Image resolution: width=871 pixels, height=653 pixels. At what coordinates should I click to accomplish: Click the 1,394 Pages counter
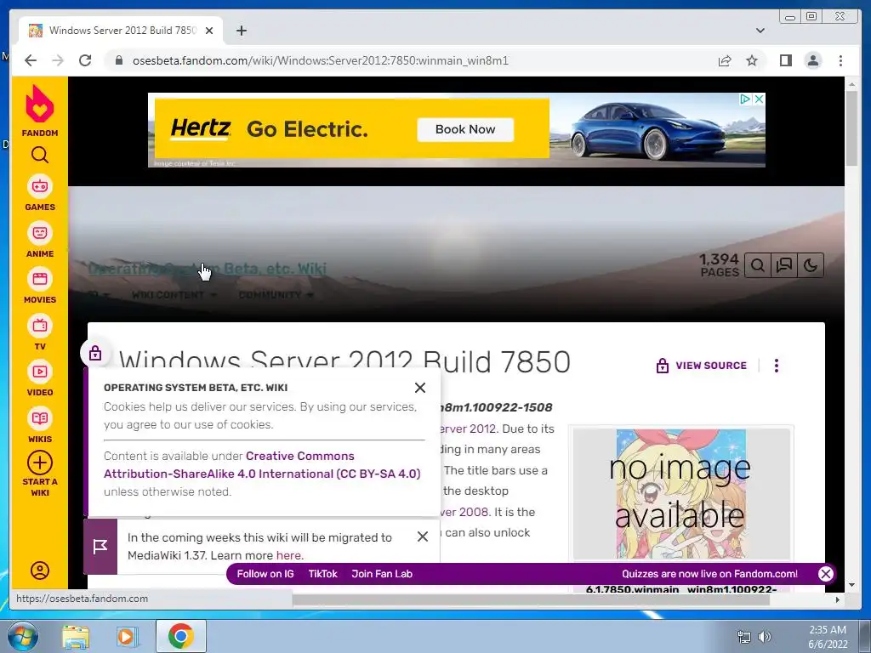pyautogui.click(x=719, y=265)
